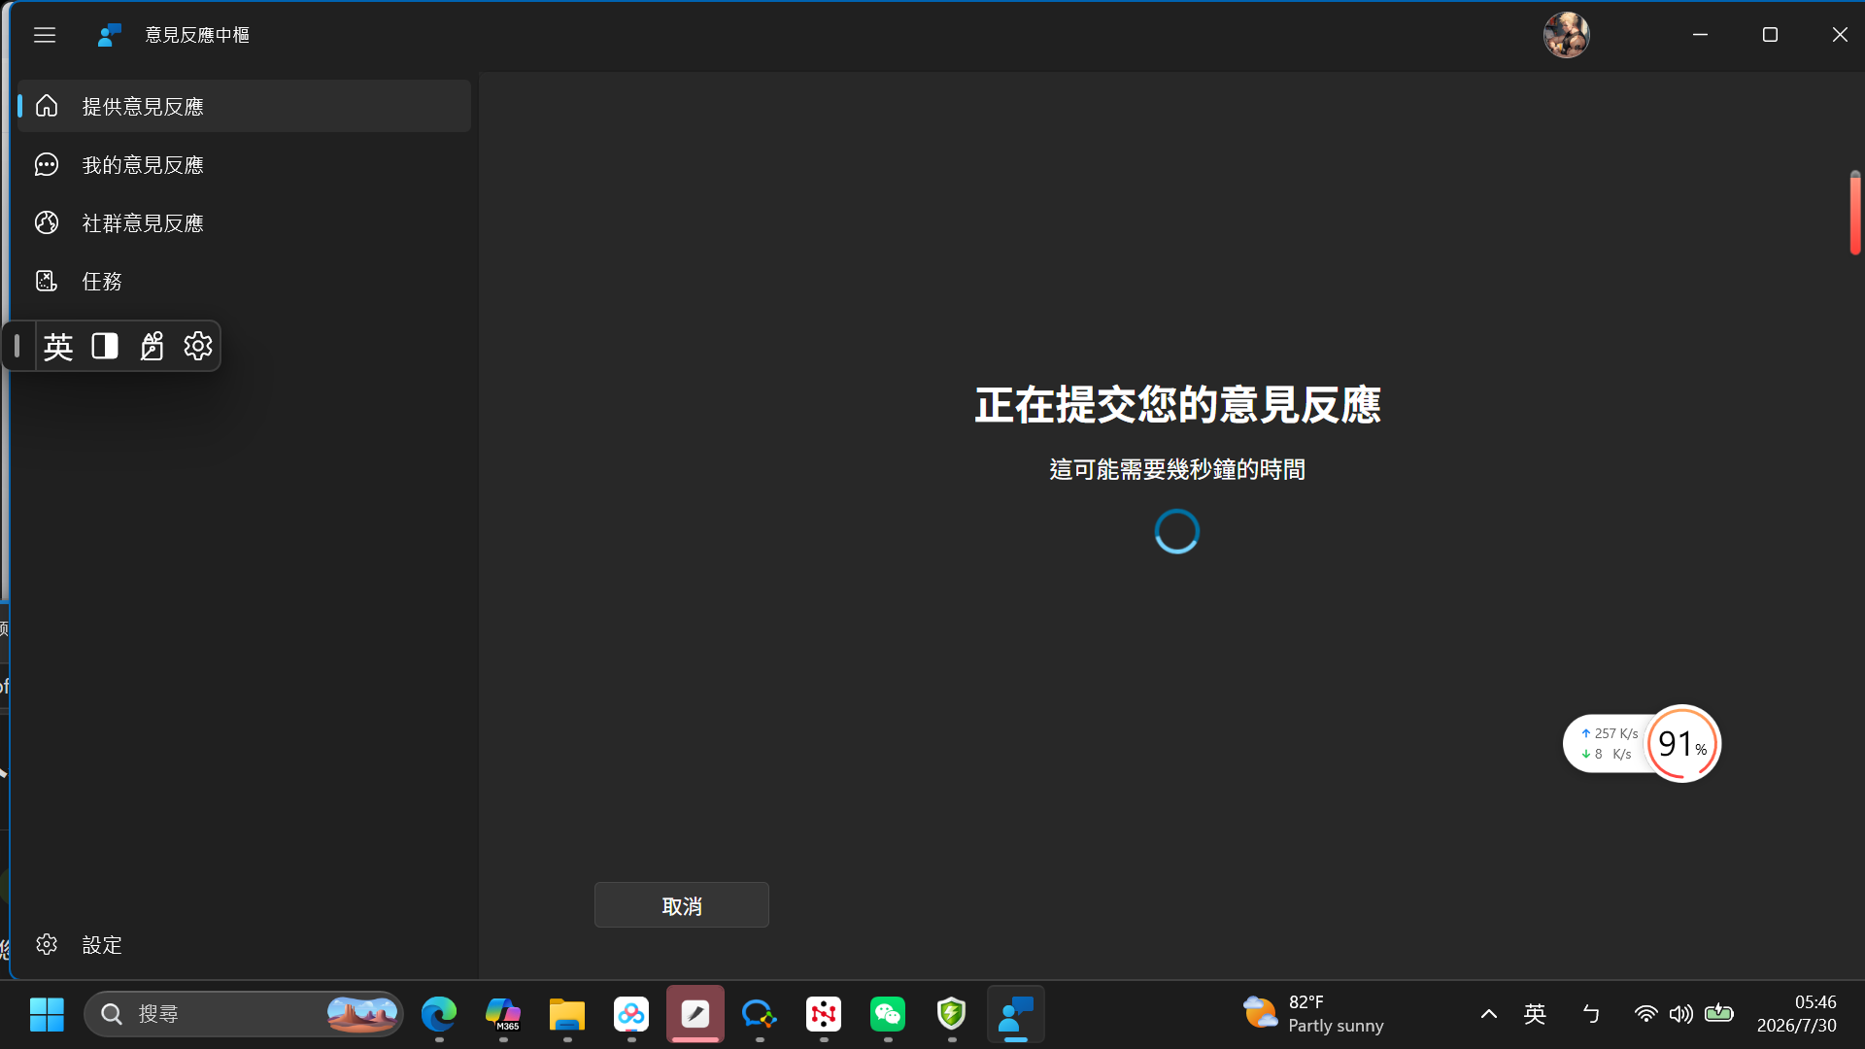
Task: Cancel submission with 取消 button
Action: (x=682, y=905)
